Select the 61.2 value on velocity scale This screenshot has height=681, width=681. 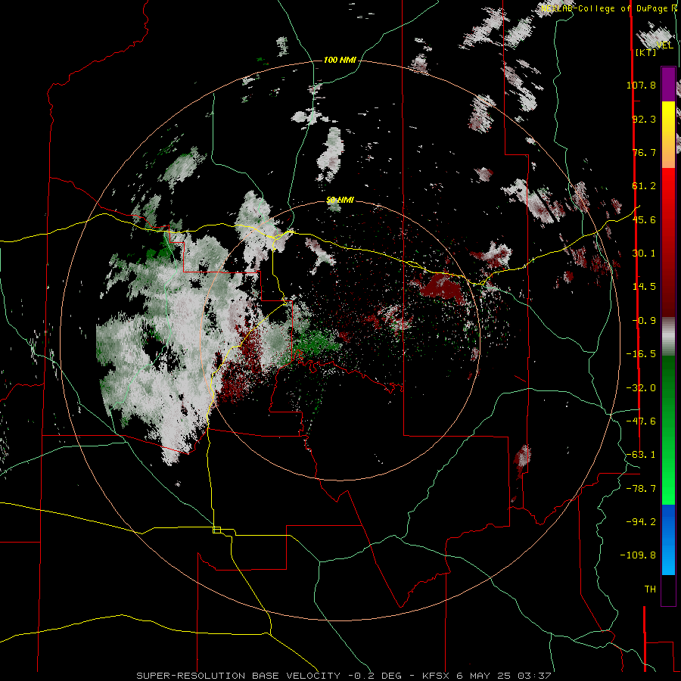click(x=644, y=186)
